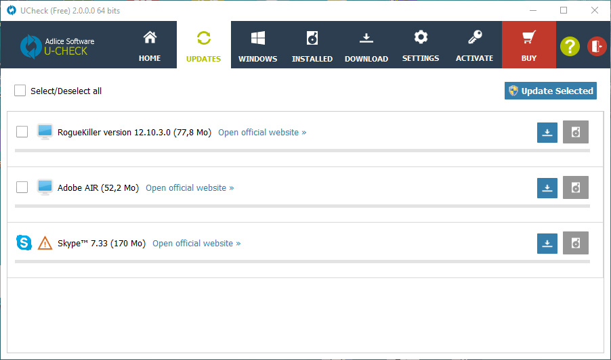
Task: Click the red exit door icon
Action: [x=597, y=46]
